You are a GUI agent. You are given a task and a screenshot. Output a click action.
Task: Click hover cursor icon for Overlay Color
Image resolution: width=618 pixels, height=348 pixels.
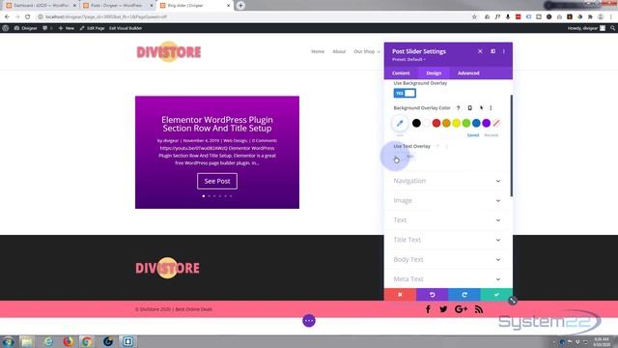(x=481, y=107)
